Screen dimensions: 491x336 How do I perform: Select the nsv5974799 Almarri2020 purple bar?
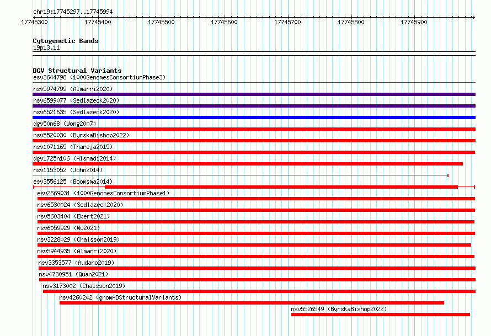click(254, 94)
